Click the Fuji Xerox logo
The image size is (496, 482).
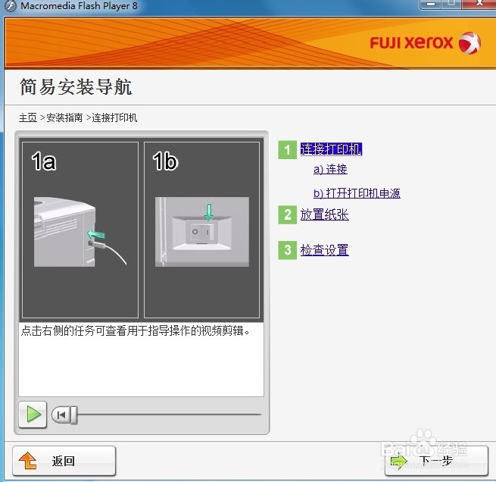click(x=425, y=42)
